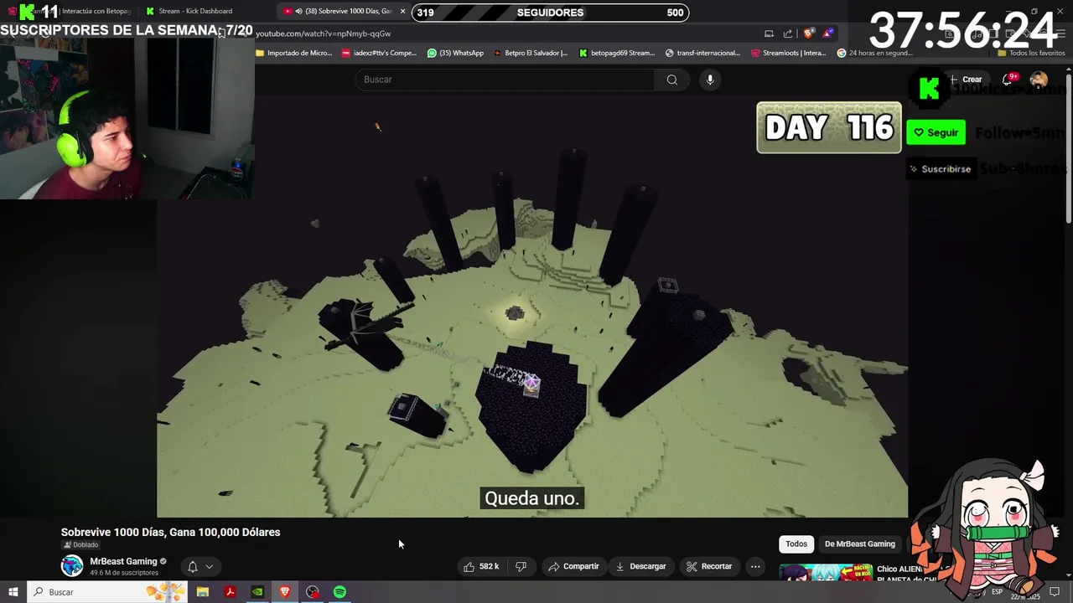The height and width of the screenshot is (603, 1073).
Task: Open (35) WhatsApp bookmark
Action: click(x=455, y=53)
